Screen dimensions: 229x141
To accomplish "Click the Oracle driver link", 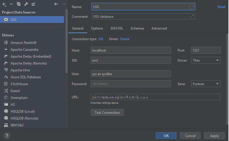I will click(125, 39).
